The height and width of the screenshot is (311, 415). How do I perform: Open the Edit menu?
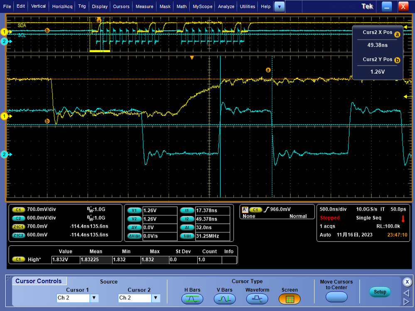21,6
